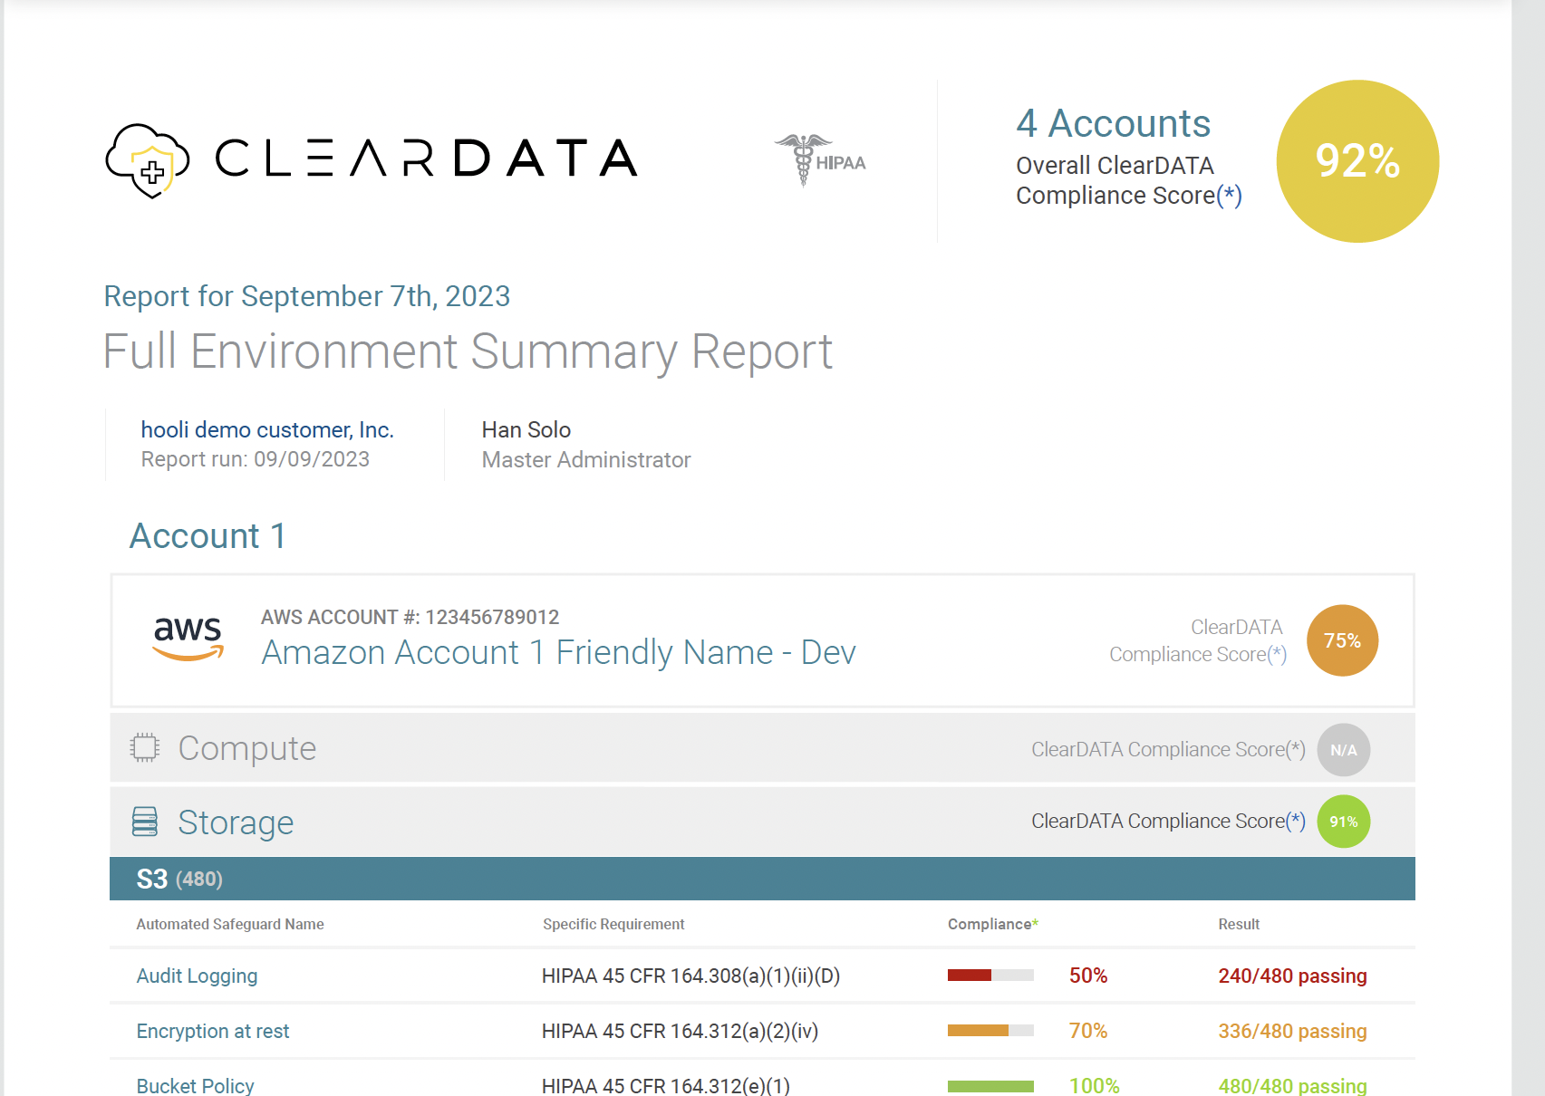Image resolution: width=1545 pixels, height=1096 pixels.
Task: Click the Master Administrator label
Action: click(x=586, y=459)
